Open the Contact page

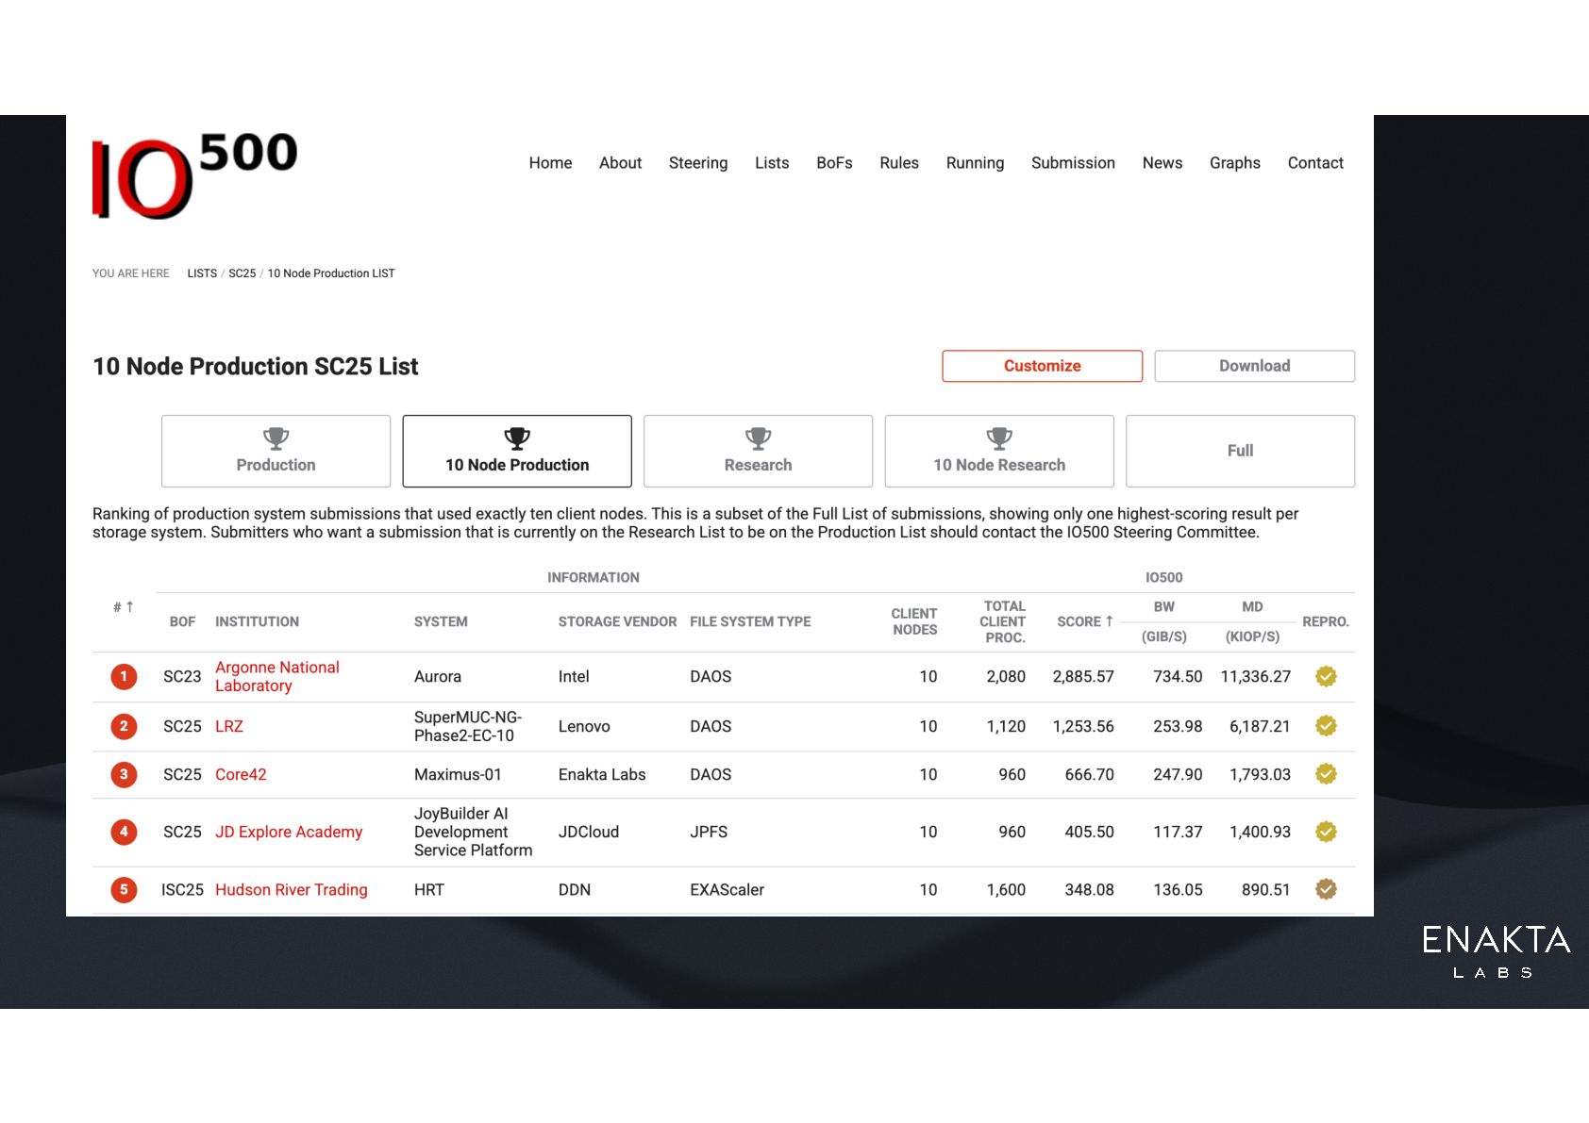(1315, 162)
